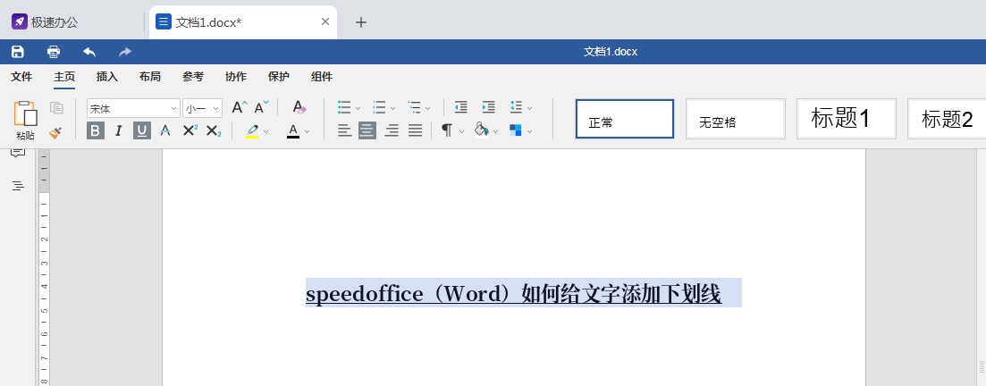Open the highlight color dropdown arrow
986x386 pixels.
[x=266, y=131]
